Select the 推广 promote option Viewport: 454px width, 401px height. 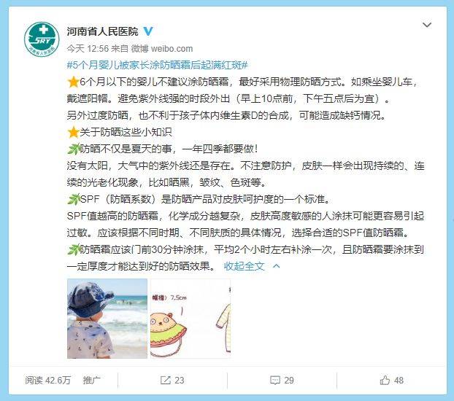[x=91, y=380]
